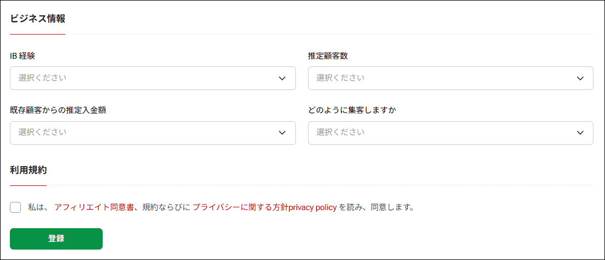Click the 利用規約 section heading

tap(28, 170)
